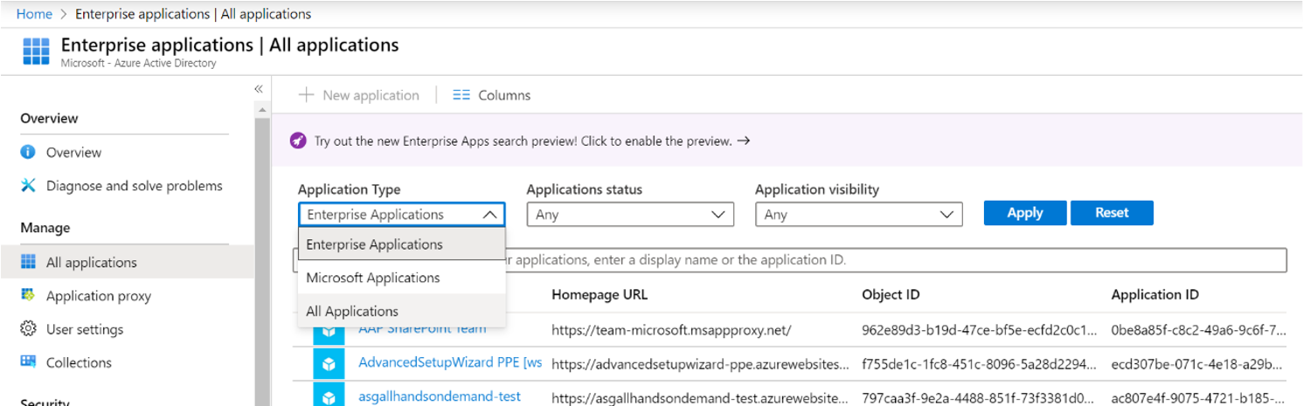Click the Homepage URL column header
Image resolution: width=1303 pixels, height=406 pixels.
(x=600, y=295)
